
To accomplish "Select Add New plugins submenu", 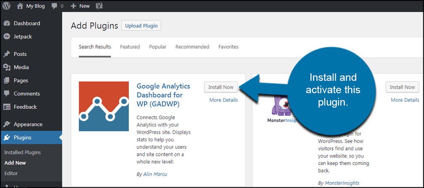I will pos(15,163).
